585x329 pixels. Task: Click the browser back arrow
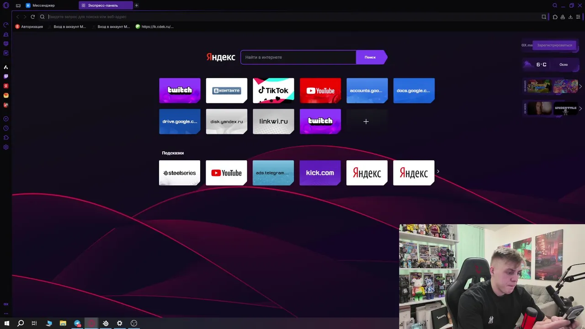tap(17, 17)
